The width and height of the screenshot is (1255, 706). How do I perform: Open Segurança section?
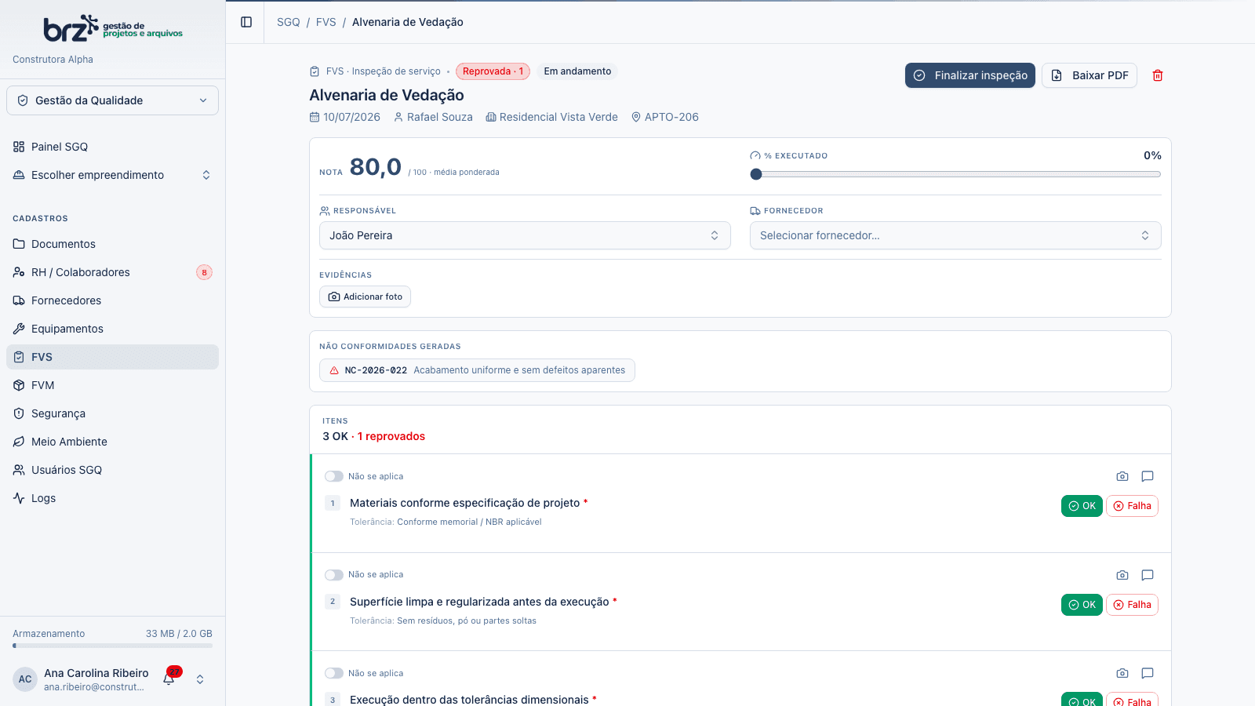112,413
